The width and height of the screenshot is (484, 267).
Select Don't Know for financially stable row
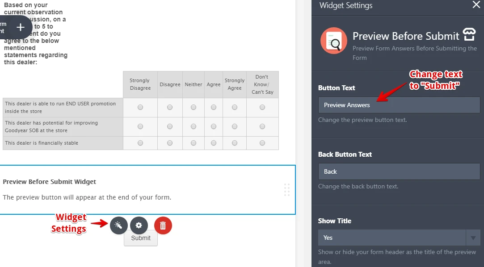point(262,143)
